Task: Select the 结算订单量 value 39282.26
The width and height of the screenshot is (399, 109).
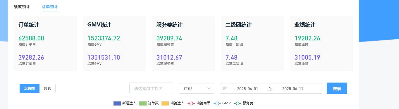Action: 31,58
